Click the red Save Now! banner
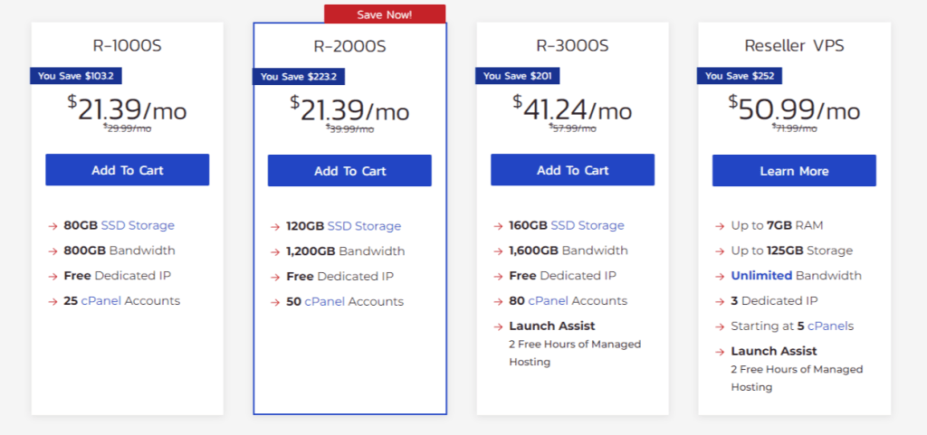Image resolution: width=927 pixels, height=435 pixels. pyautogui.click(x=384, y=14)
